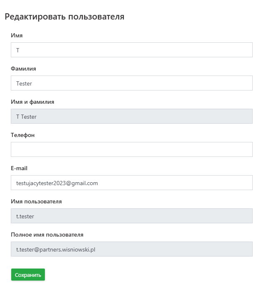This screenshot has width=261, height=303.
Task: Click the read-only Имя пользователя field
Action: point(131,216)
